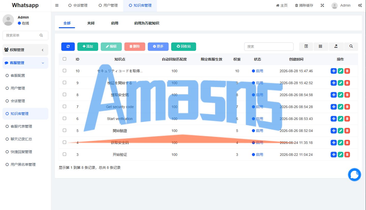Open sidebar 用户管理 item
This screenshot has width=366, height=210.
pyautogui.click(x=25, y=88)
